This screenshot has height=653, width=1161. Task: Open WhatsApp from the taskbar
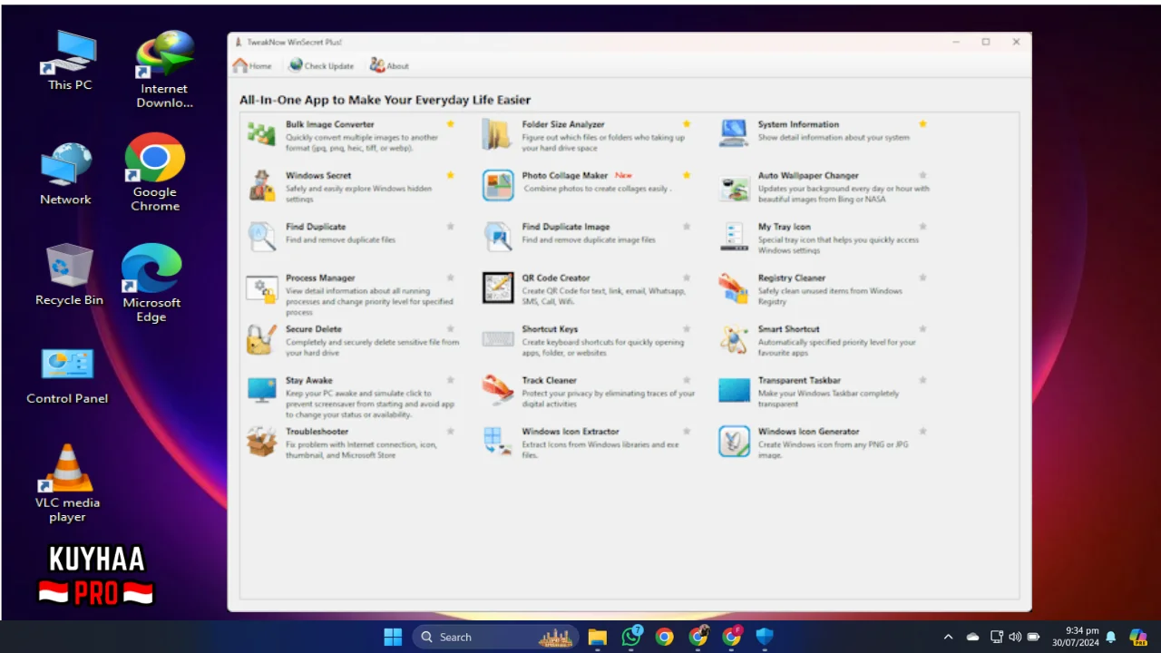631,637
